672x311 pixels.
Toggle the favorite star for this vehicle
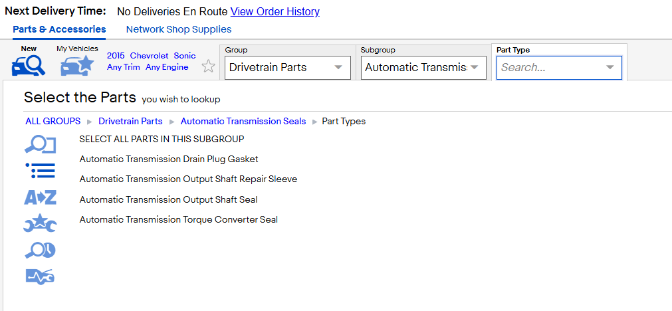[x=208, y=66]
